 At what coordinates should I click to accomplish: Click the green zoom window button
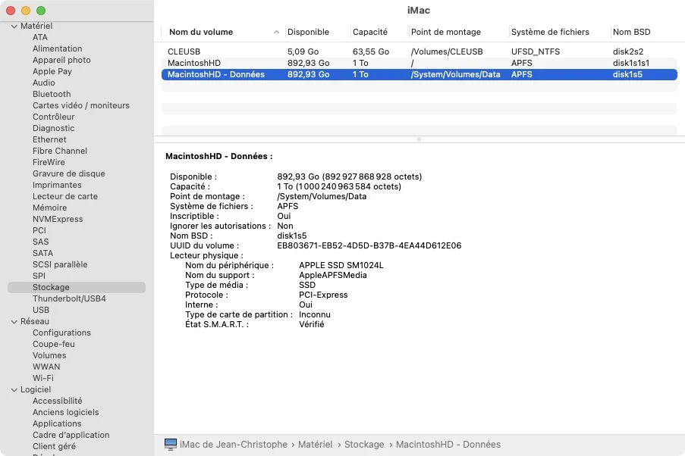(41, 11)
